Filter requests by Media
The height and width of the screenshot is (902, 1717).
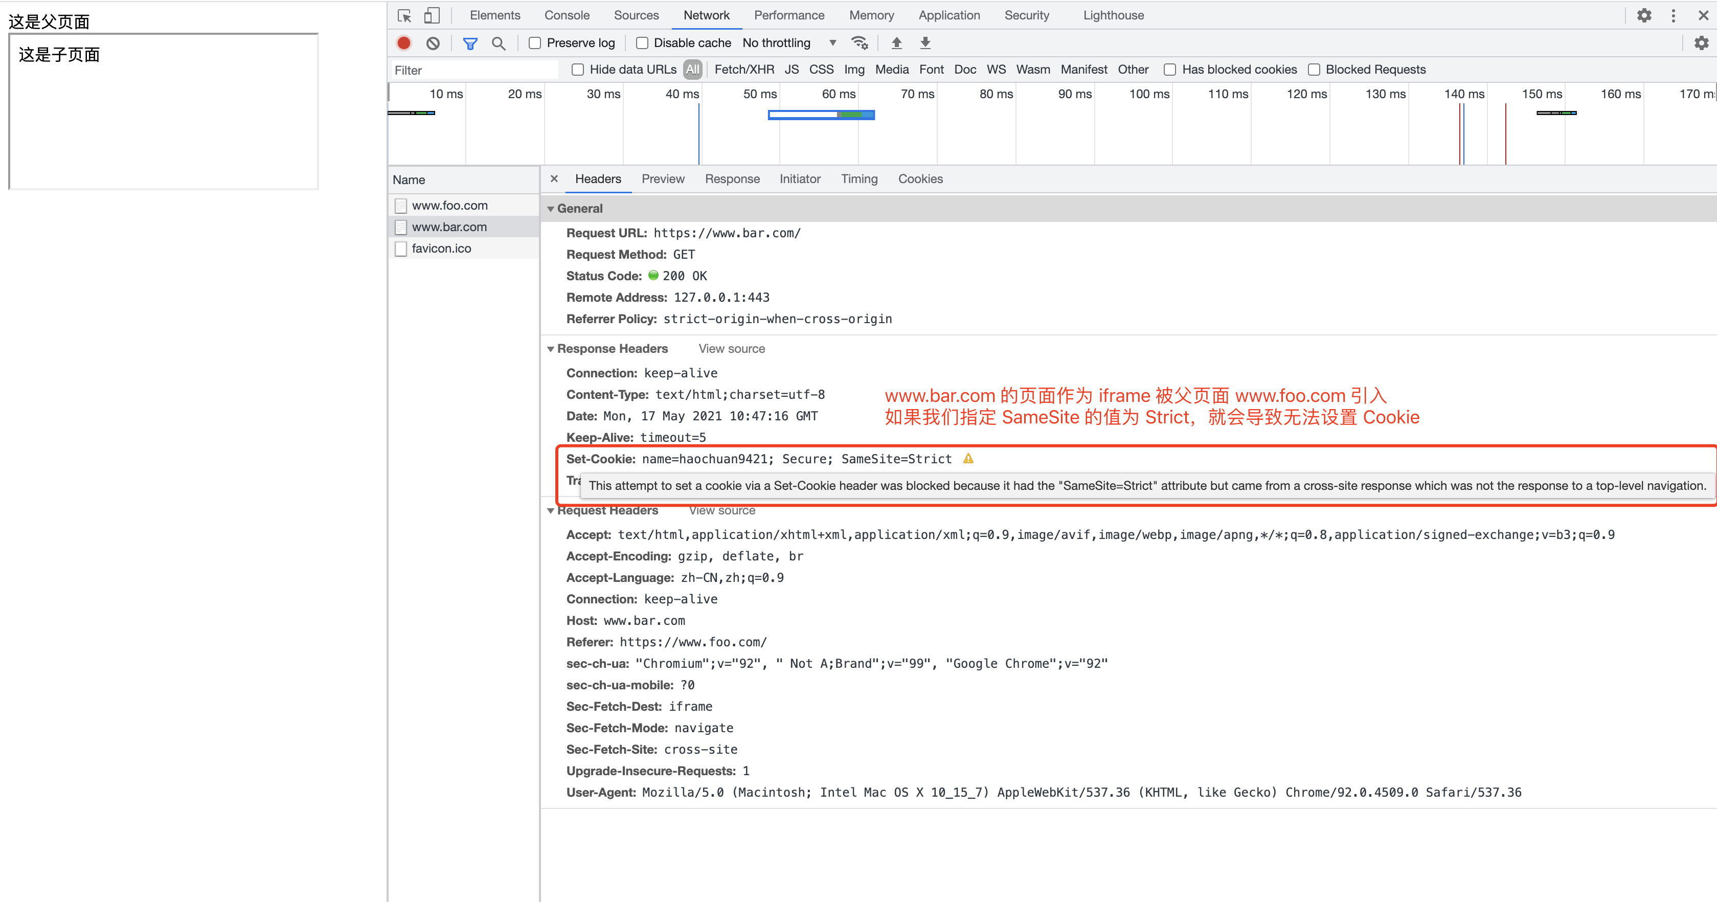[x=892, y=70]
